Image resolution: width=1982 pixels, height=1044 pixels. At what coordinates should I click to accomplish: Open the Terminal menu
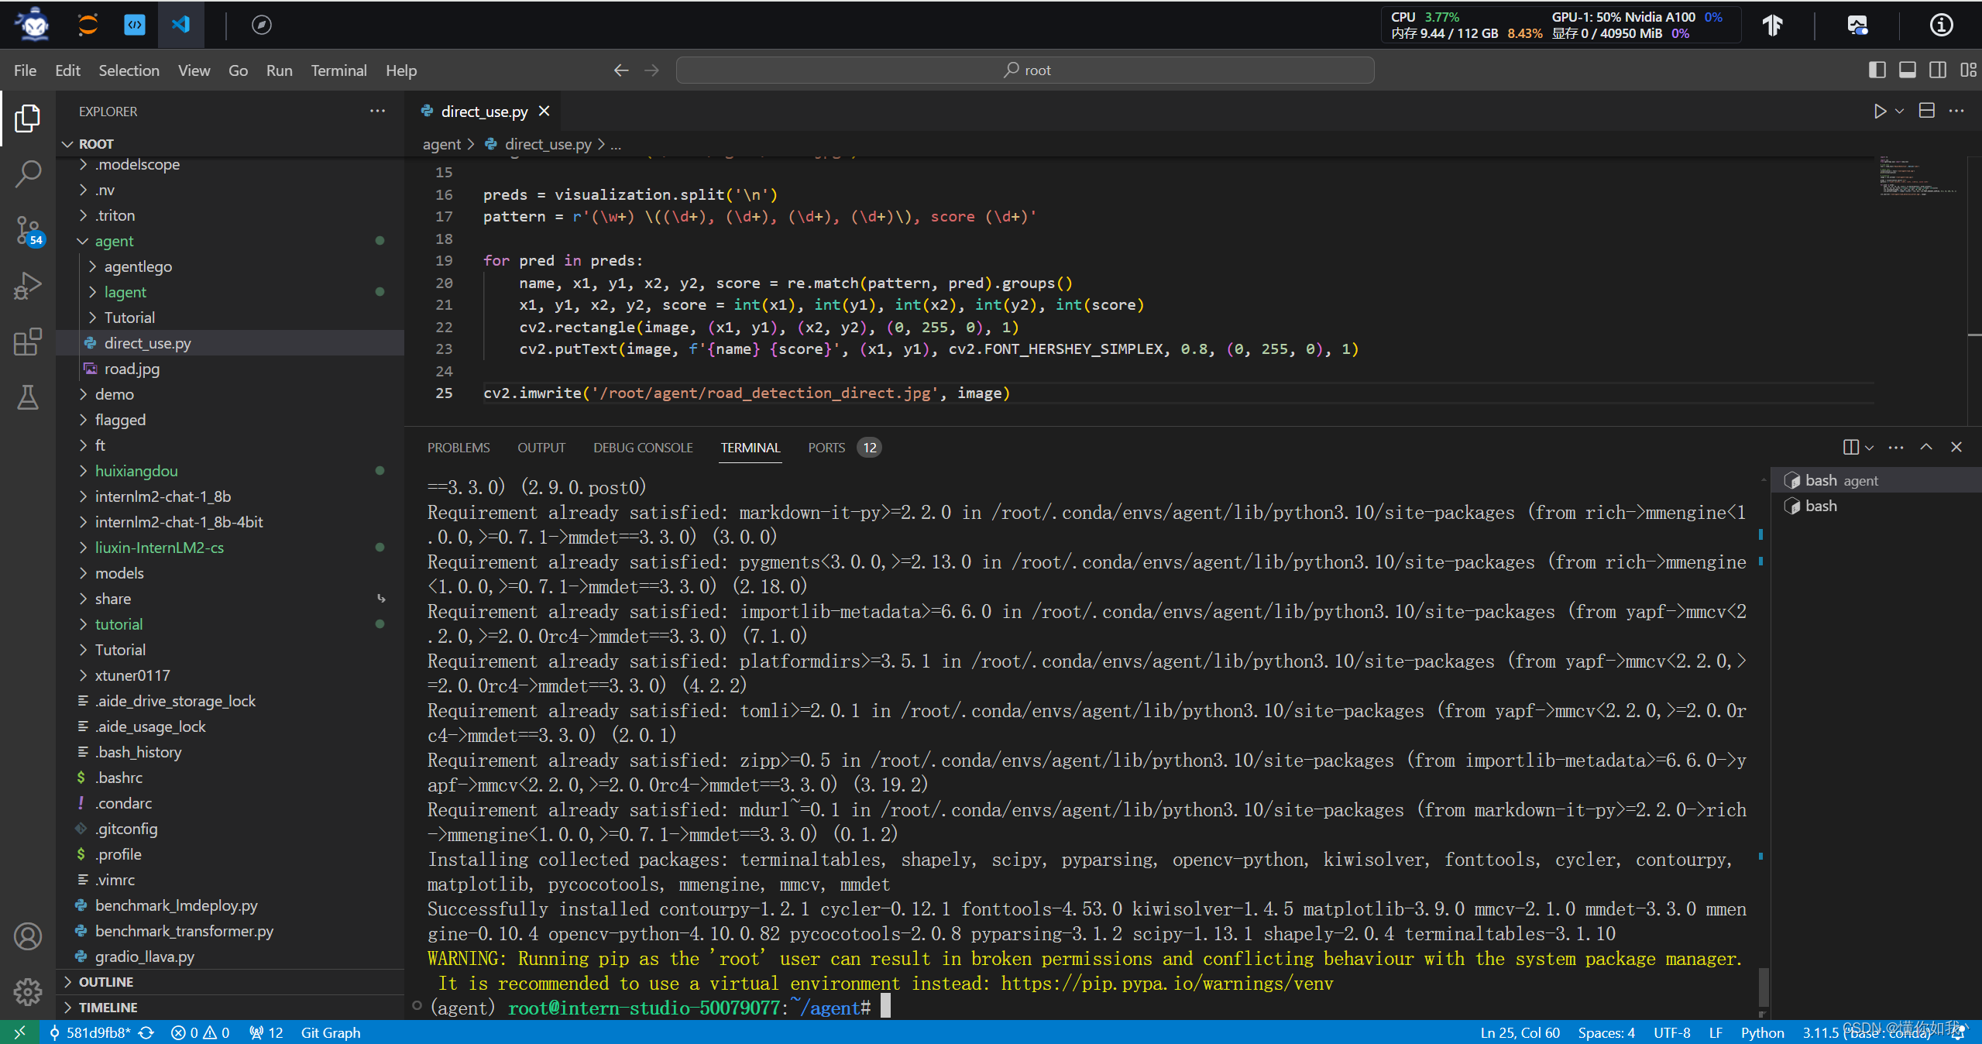338,70
